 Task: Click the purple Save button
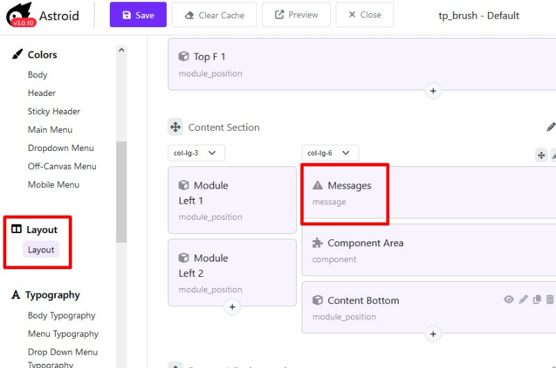[x=138, y=15]
